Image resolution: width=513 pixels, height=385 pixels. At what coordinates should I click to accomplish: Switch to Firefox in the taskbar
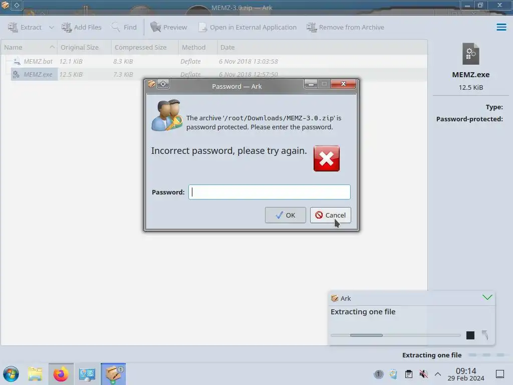point(61,374)
